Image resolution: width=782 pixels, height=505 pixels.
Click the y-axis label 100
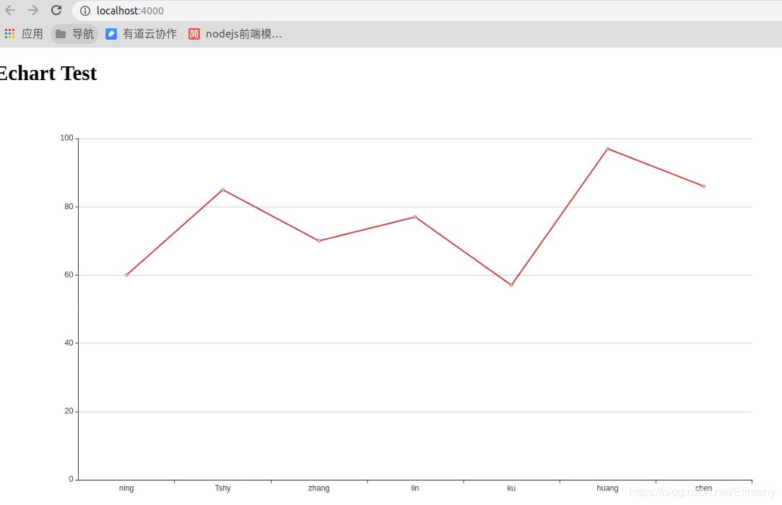[67, 138]
